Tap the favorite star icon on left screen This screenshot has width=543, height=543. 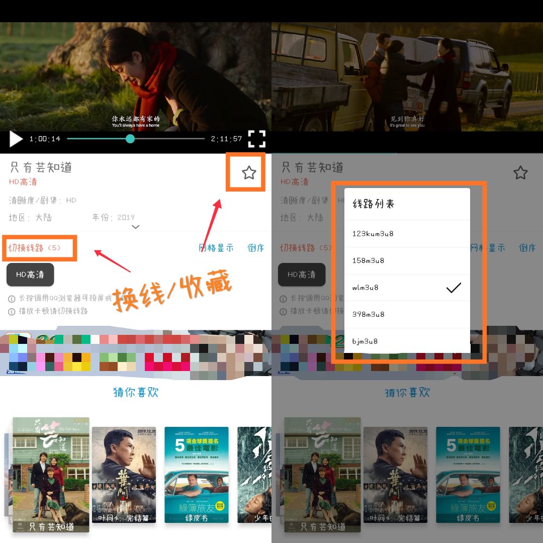coord(249,172)
